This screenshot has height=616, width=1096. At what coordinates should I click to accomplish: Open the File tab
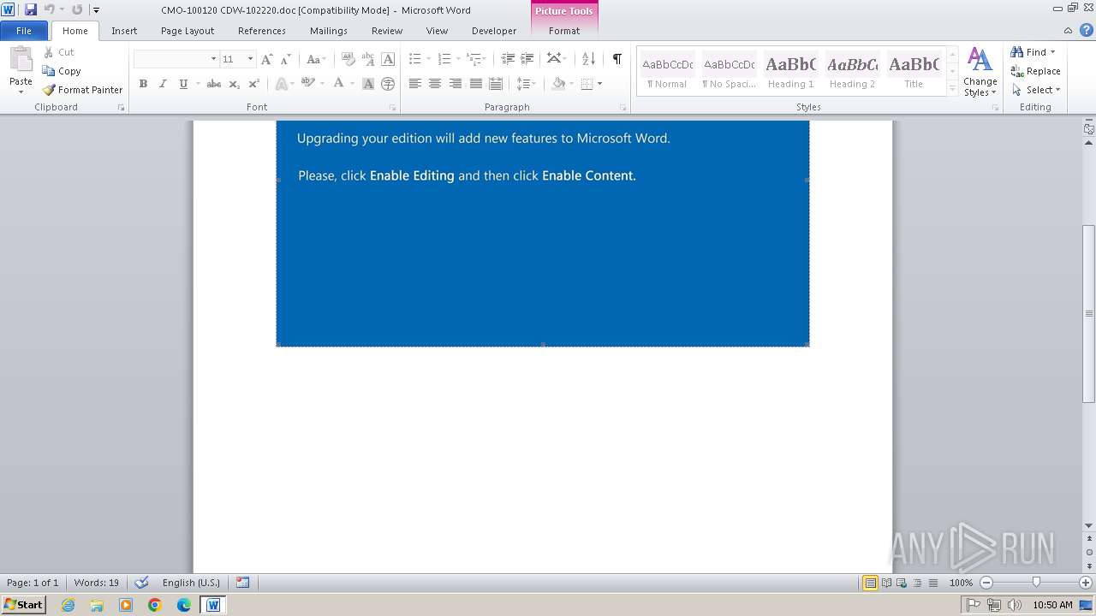click(x=24, y=30)
